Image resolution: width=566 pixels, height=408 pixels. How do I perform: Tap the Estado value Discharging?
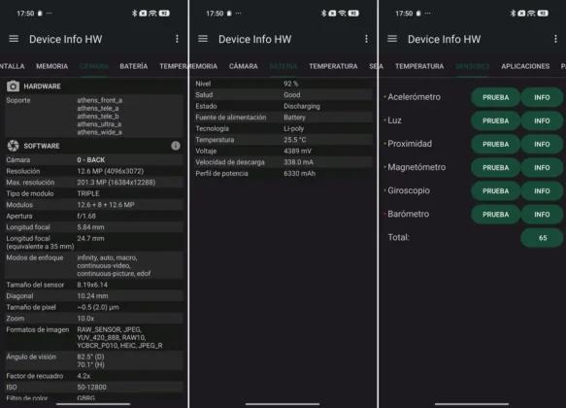tap(302, 106)
